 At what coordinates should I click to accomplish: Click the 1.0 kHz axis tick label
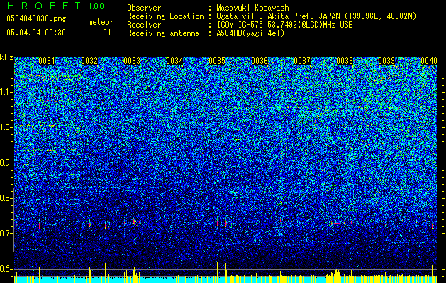(x=6, y=127)
